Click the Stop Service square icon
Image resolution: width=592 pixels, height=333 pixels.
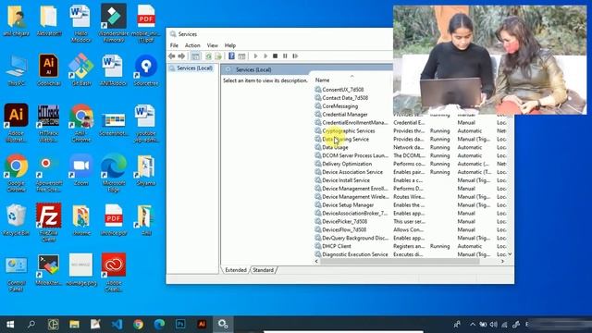[x=276, y=56]
